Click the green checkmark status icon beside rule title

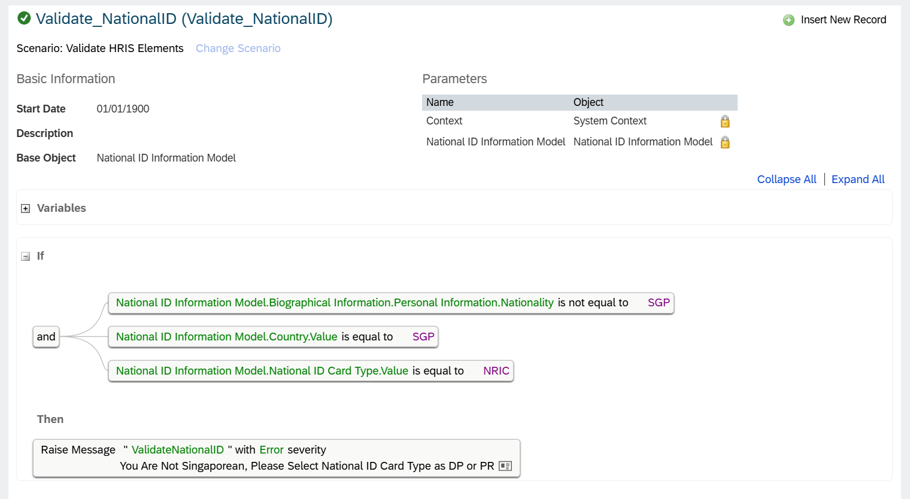[x=24, y=19]
